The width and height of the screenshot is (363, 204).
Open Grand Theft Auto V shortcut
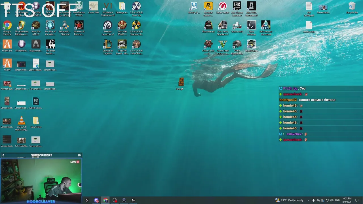[x=223, y=47]
